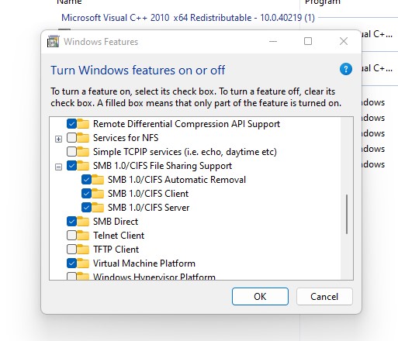The height and width of the screenshot is (341, 398).
Task: Click the TFTP Client folder icon
Action: (x=83, y=249)
